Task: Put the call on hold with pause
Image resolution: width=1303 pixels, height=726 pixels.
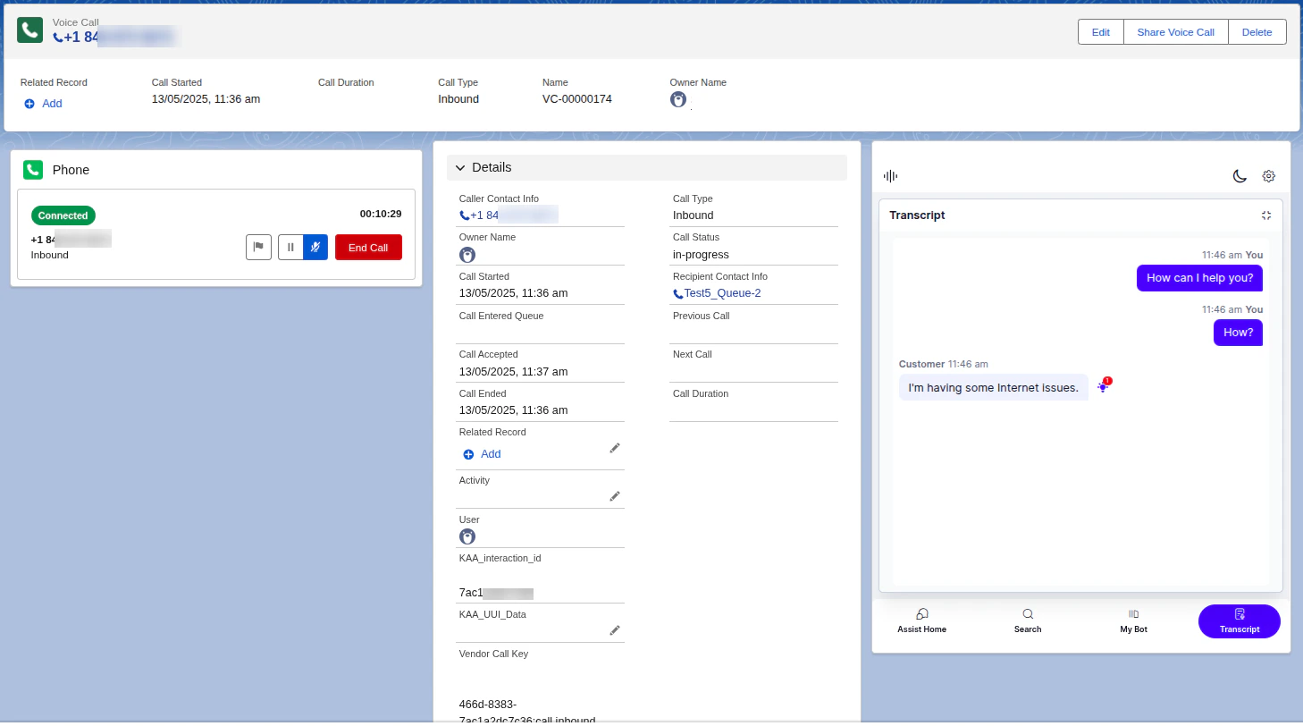Action: pos(290,247)
